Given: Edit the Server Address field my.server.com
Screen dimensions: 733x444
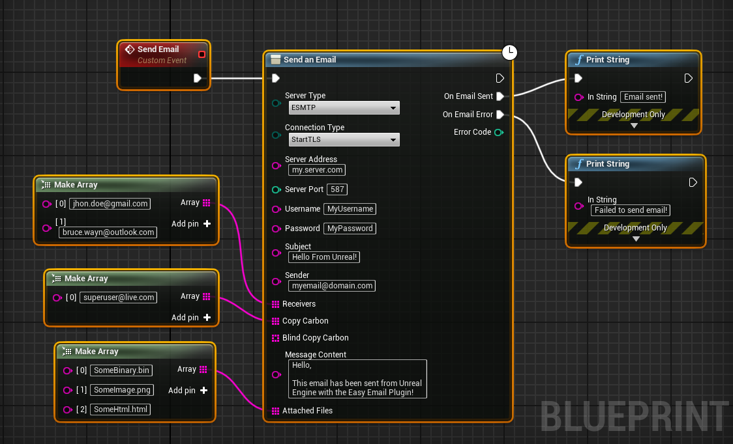Looking at the screenshot, I should coord(317,170).
